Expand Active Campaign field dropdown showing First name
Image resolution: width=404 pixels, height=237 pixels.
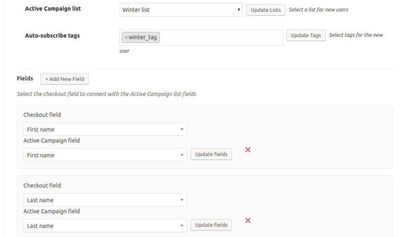(x=105, y=155)
